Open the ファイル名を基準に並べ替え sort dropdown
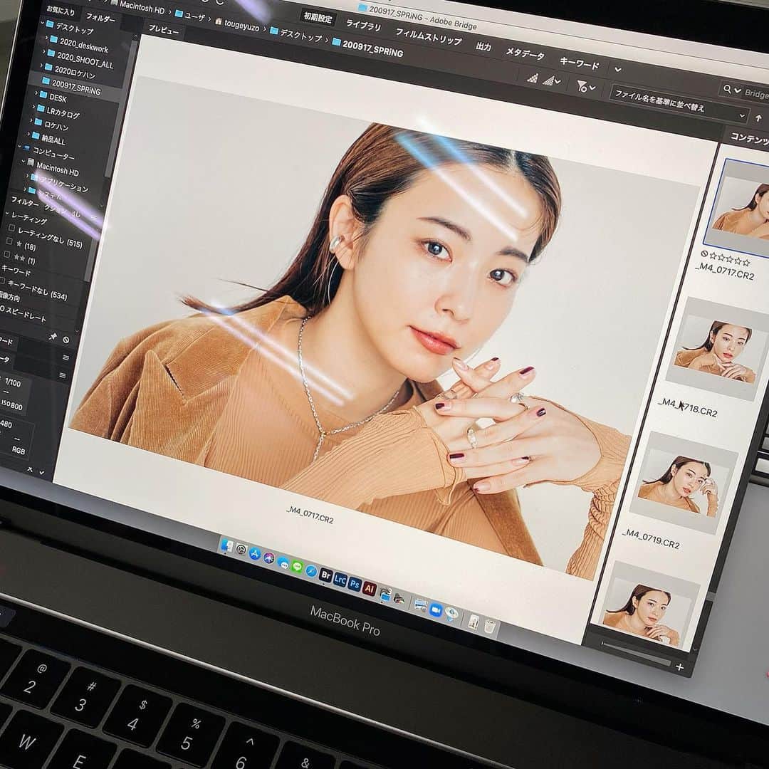 coord(679,104)
